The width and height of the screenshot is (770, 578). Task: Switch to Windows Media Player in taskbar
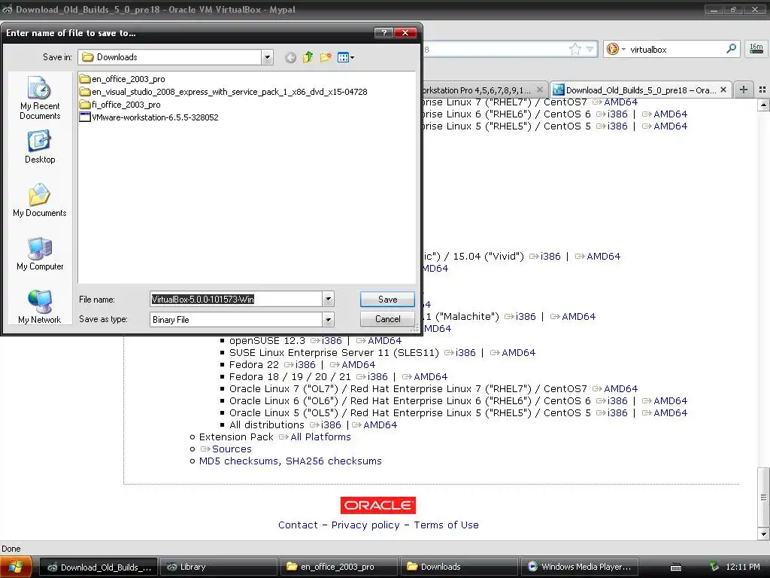(x=580, y=567)
